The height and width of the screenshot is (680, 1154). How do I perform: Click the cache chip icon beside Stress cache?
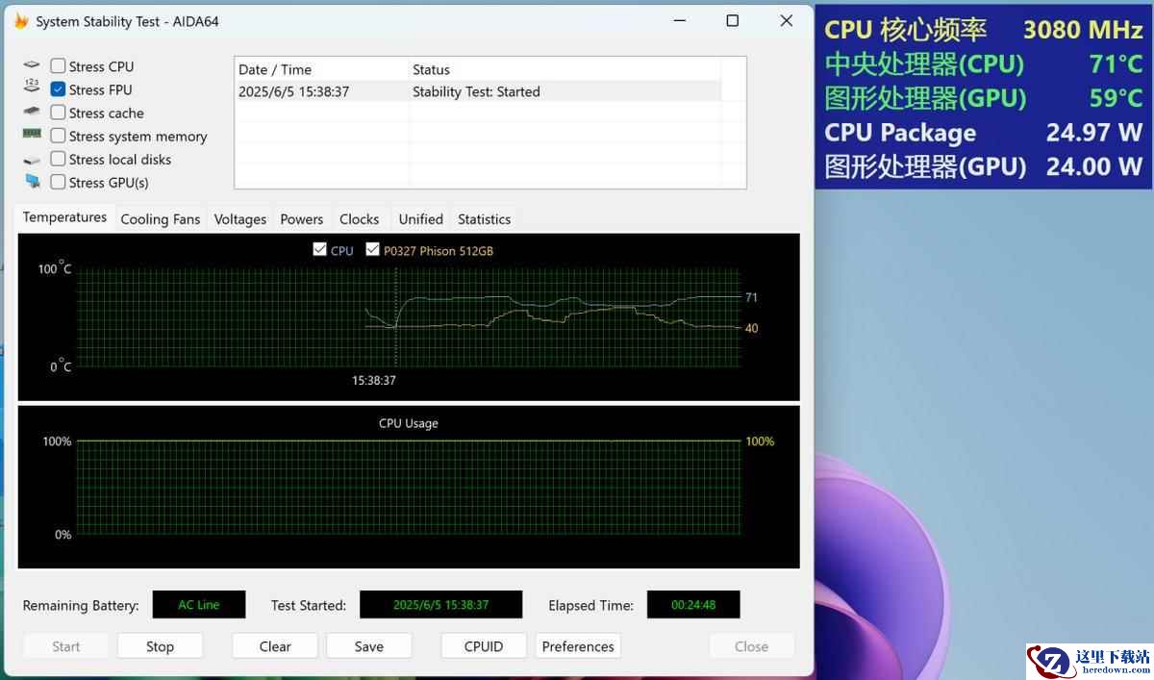click(x=32, y=113)
